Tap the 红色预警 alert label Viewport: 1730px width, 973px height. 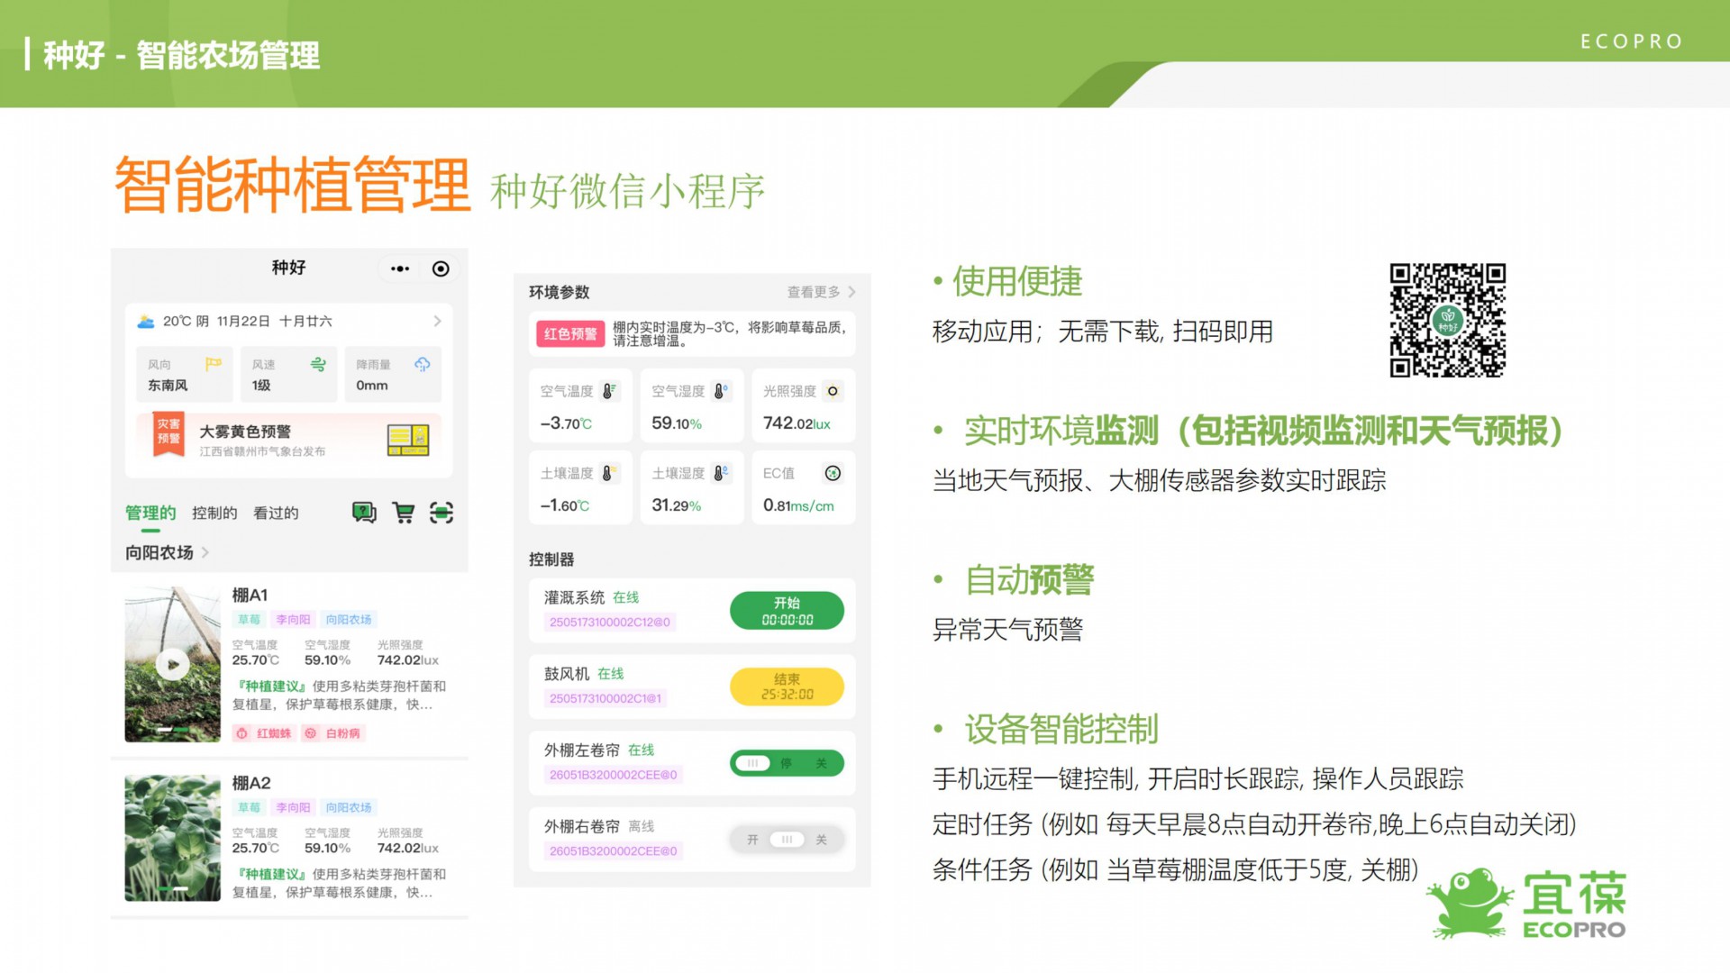(570, 333)
